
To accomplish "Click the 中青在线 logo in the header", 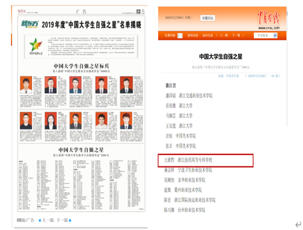I will coord(268,20).
